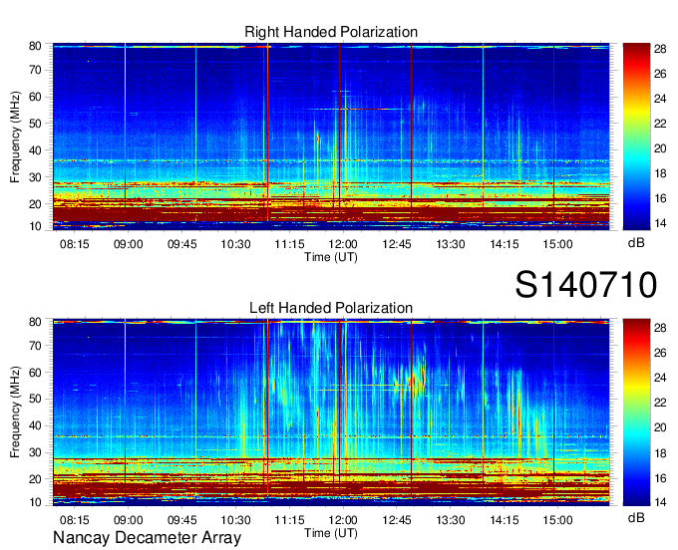Click the 70 MHz tick on the Left Handed frequency axis
Screen dimensions: 678x550
click(35, 346)
